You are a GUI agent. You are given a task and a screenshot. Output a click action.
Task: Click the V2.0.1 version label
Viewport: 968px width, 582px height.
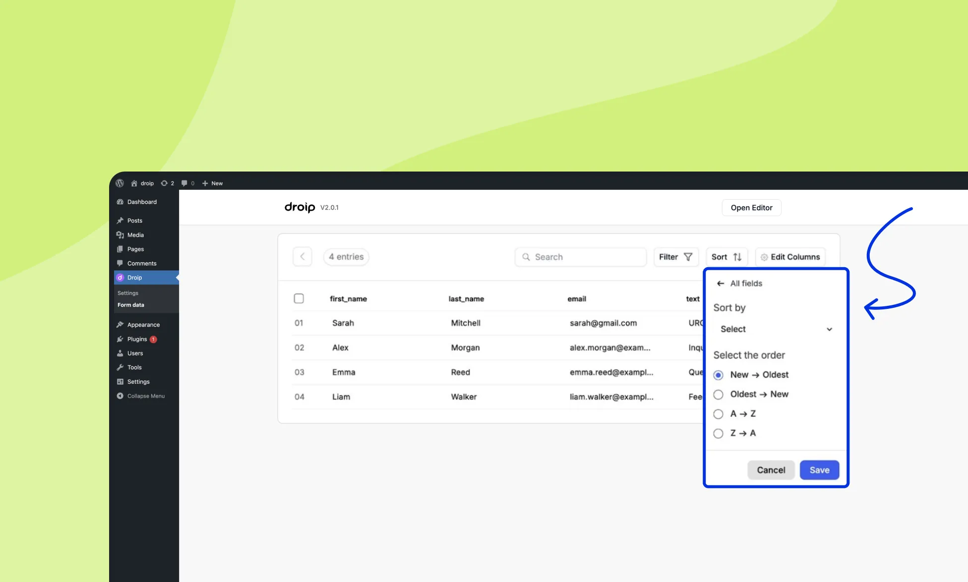(x=329, y=208)
